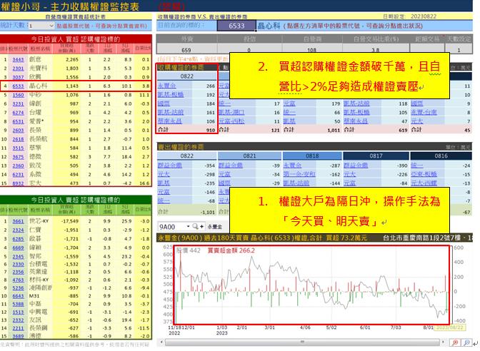Image resolution: width=480 pixels, height=351 pixels.
Task: Open stock code 2356 英業達
Action: click(18, 272)
